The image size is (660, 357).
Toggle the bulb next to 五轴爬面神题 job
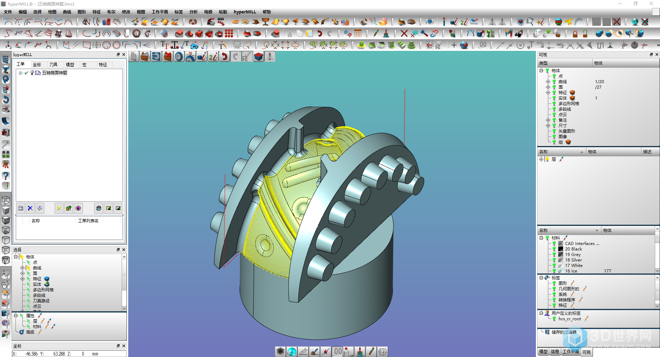point(32,72)
